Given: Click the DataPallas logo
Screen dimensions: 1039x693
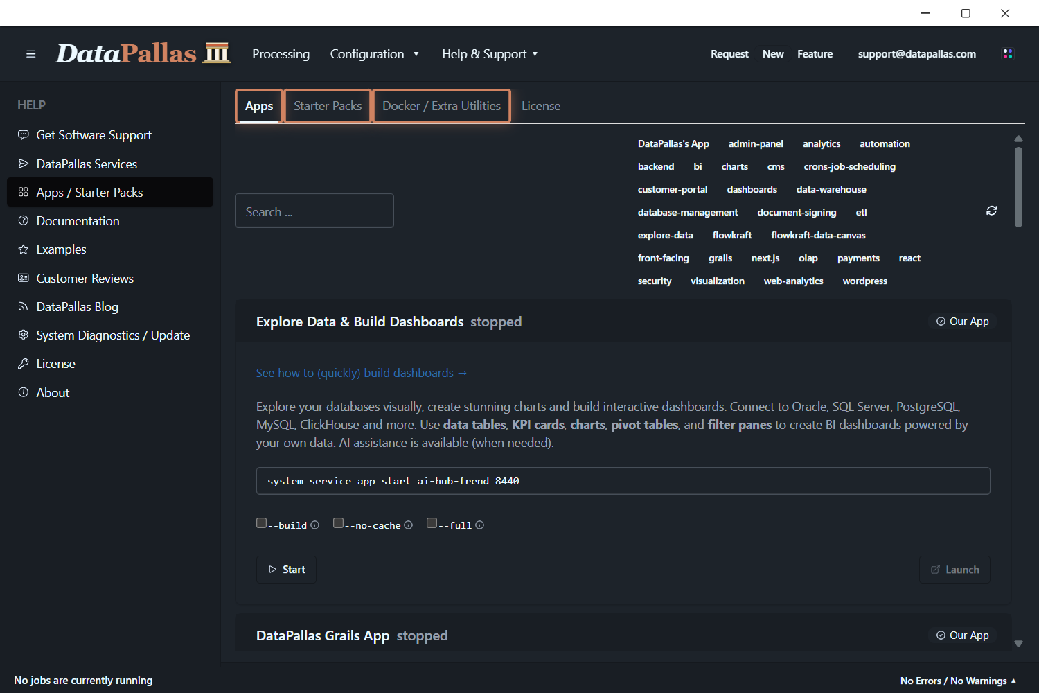Looking at the screenshot, I should tap(143, 53).
